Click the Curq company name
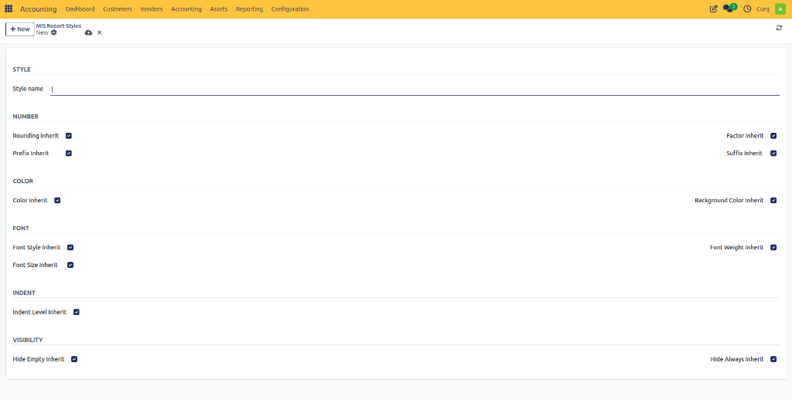The width and height of the screenshot is (792, 400). 763,9
